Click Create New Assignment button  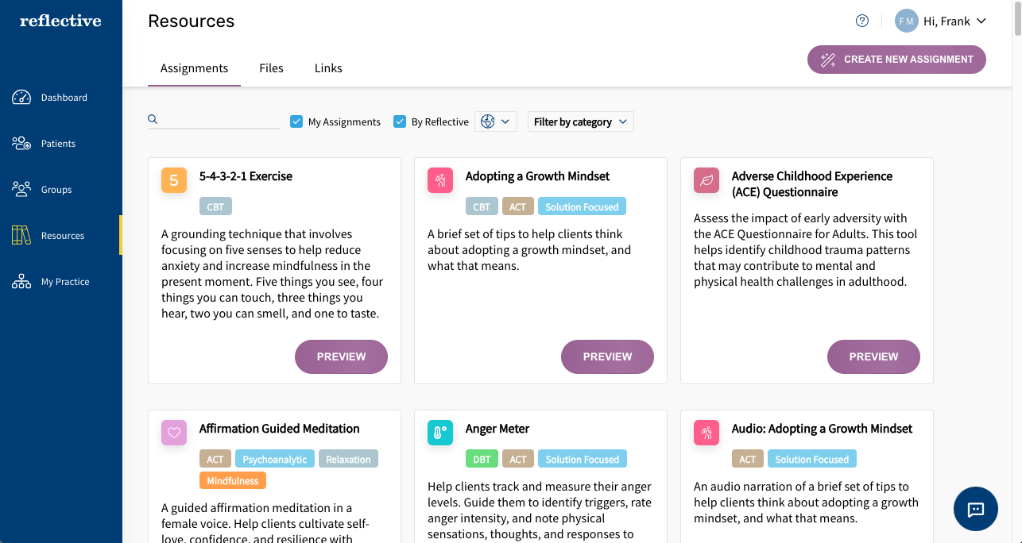(896, 60)
